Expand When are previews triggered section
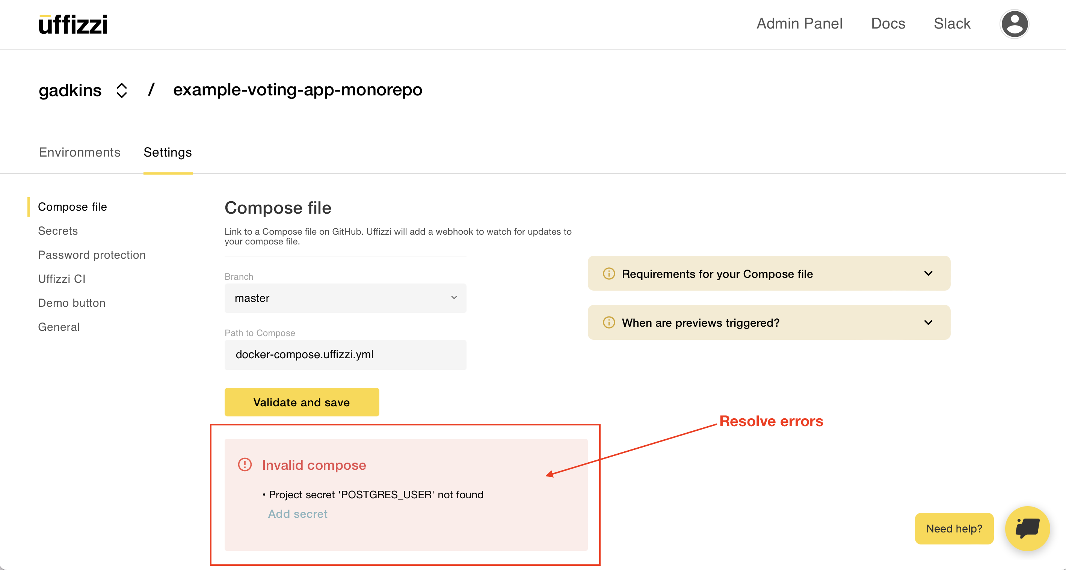Image resolution: width=1066 pixels, height=570 pixels. [x=928, y=322]
